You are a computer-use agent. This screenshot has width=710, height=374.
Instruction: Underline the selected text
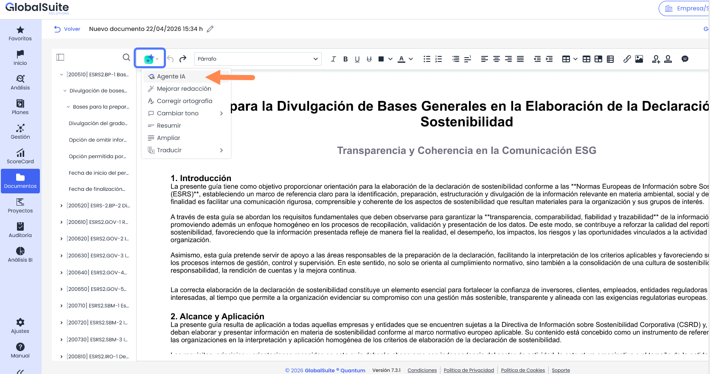pyautogui.click(x=357, y=59)
